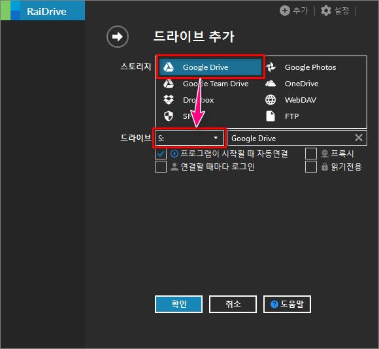379x349 pixels.
Task: Select the WebDAV globe icon
Action: coord(271,100)
